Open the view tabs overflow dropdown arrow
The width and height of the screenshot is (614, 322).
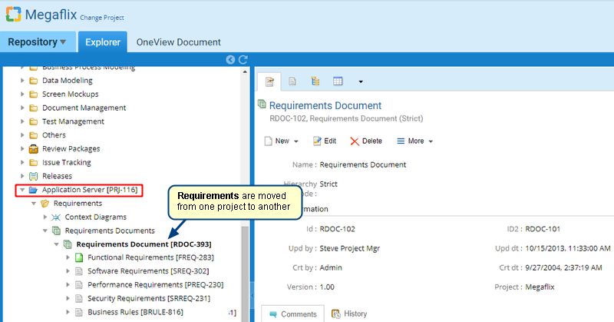coord(360,81)
